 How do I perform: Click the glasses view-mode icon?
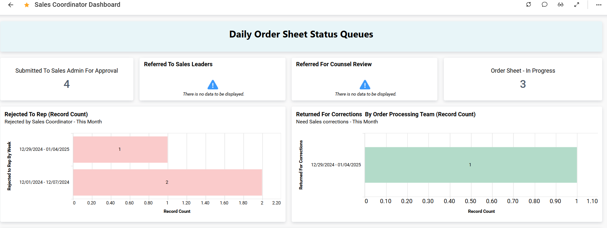[560, 5]
